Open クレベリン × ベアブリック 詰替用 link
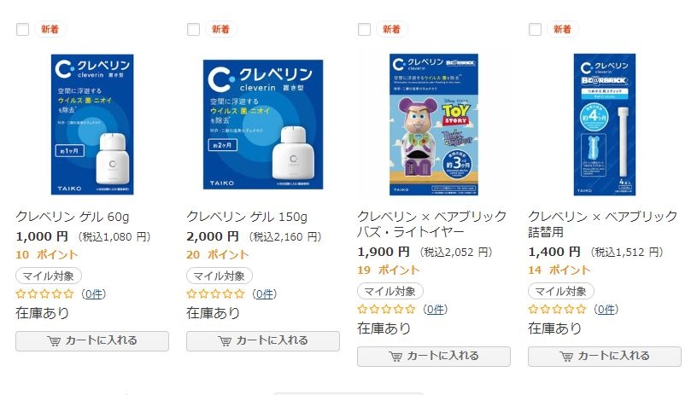This screenshot has height=395, width=697. [602, 224]
